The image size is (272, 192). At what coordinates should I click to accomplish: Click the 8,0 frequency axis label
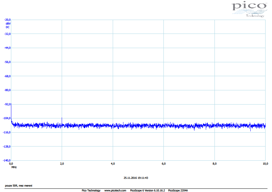click(214, 164)
